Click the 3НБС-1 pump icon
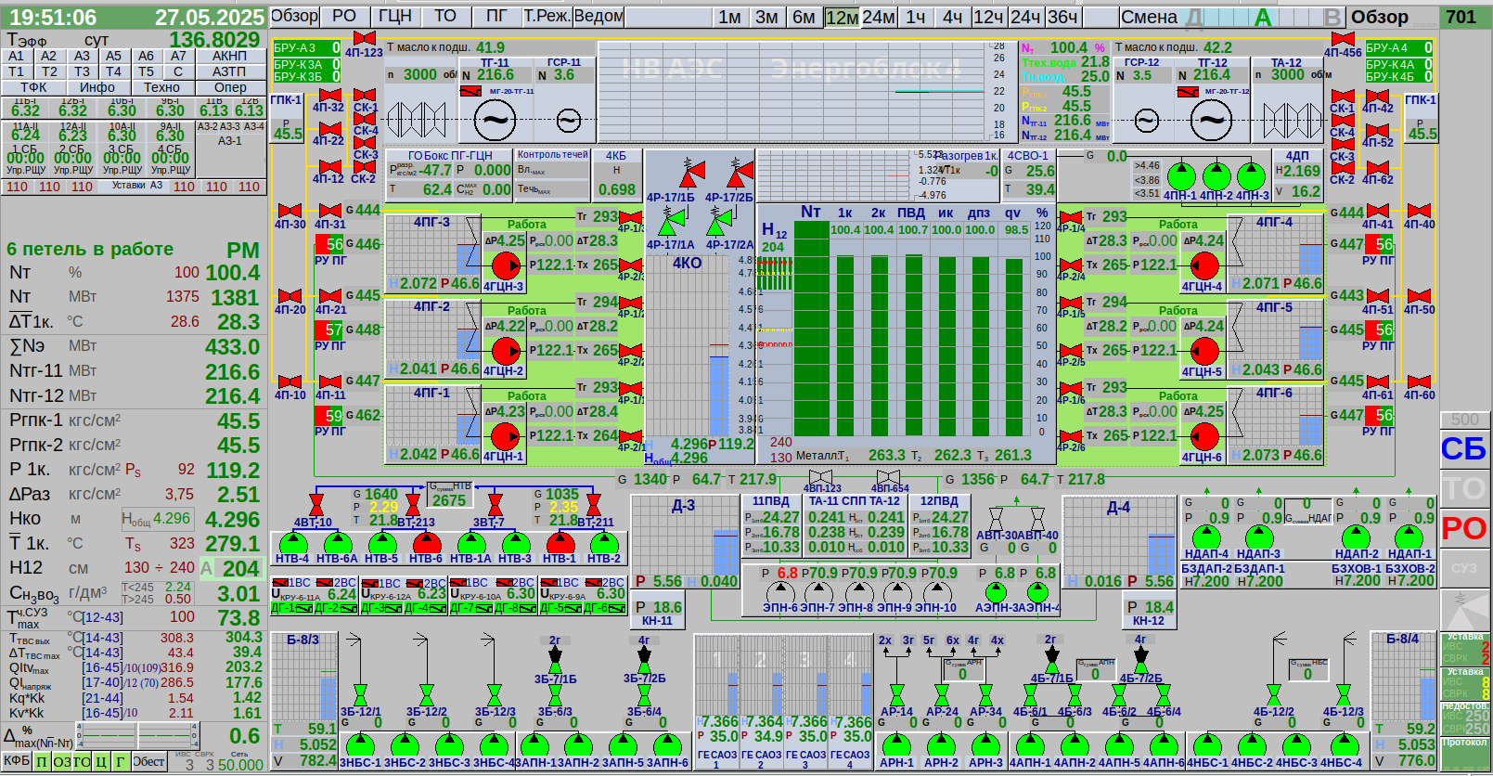 pyautogui.click(x=360, y=744)
